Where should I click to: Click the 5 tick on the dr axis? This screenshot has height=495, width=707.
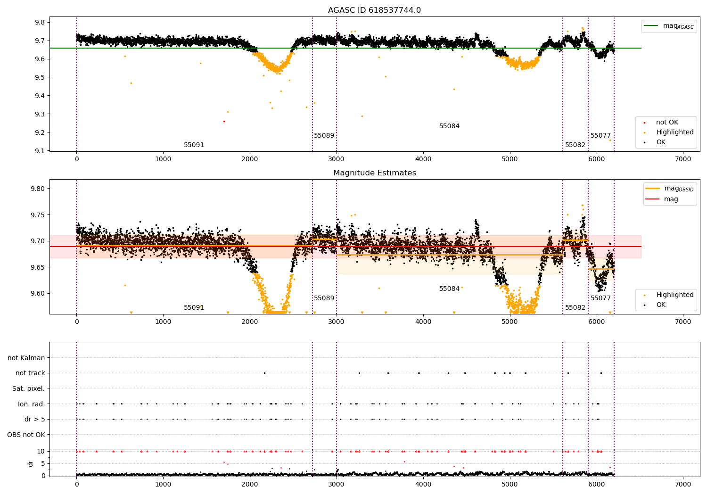[43, 464]
